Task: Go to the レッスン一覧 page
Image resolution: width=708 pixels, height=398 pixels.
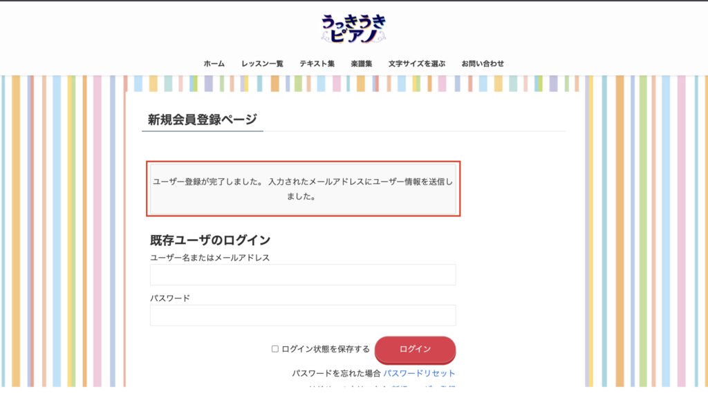Action: tap(262, 64)
